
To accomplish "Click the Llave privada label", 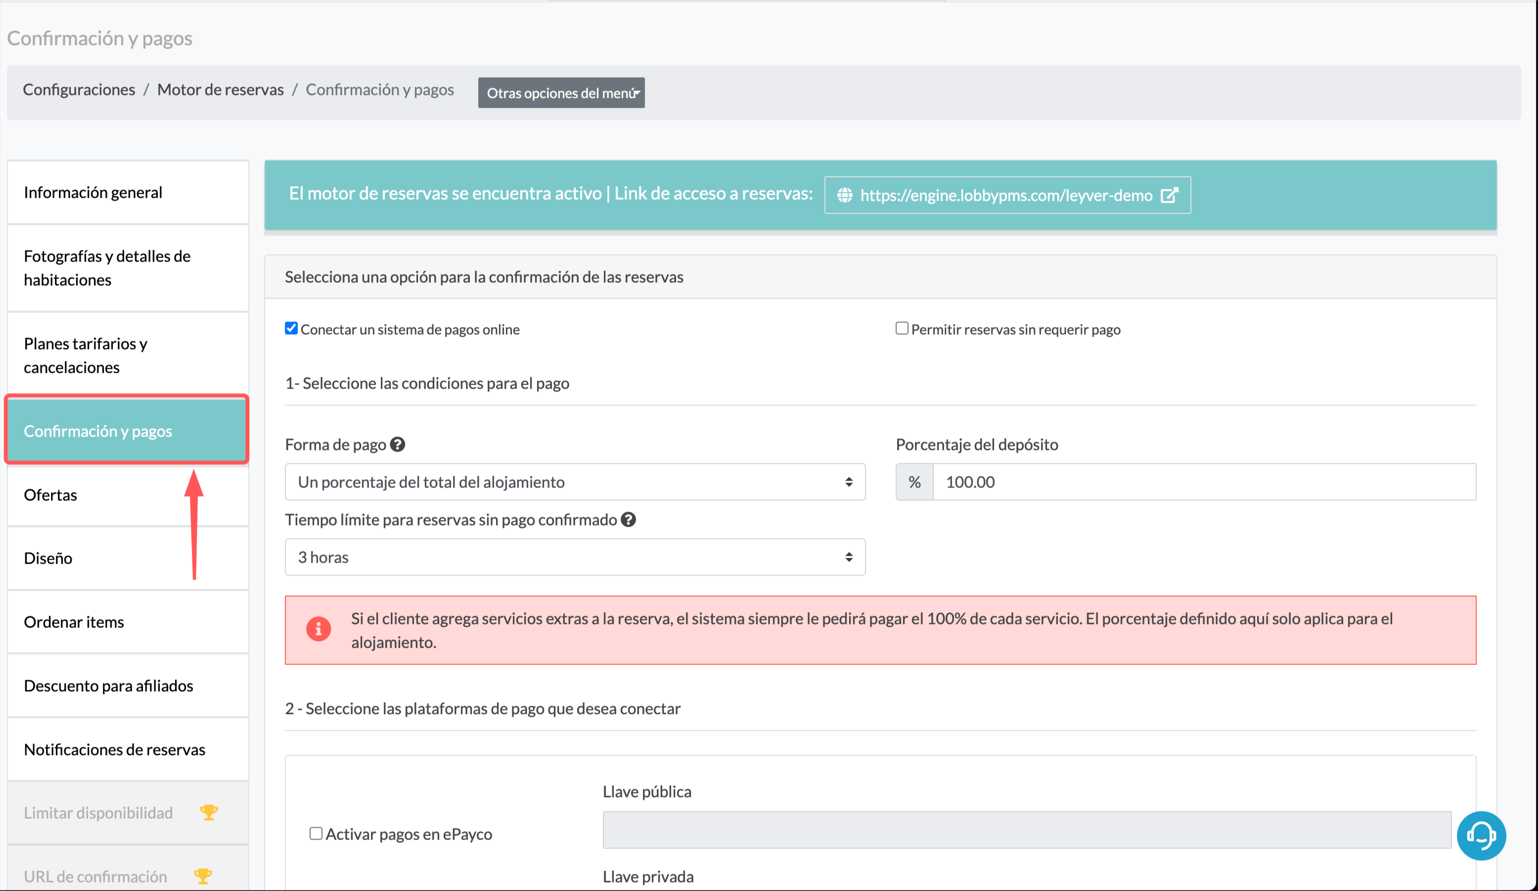I will [648, 876].
